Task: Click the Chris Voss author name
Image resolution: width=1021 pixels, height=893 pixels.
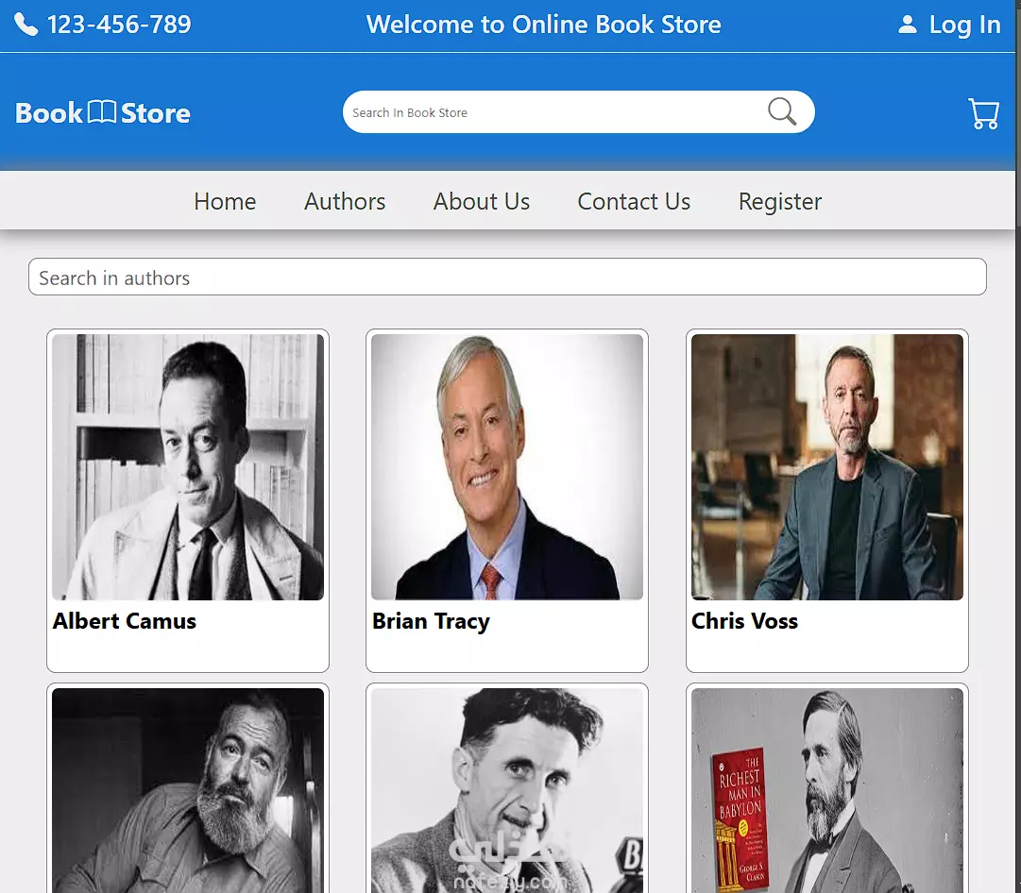Action: (x=744, y=621)
